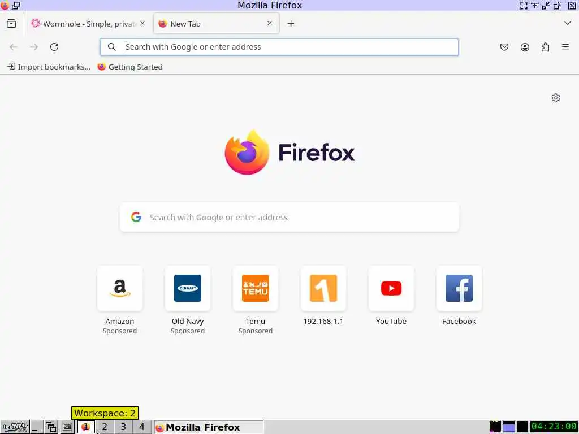Switch to workspace 2
Image resolution: width=579 pixels, height=434 pixels.
(105, 427)
